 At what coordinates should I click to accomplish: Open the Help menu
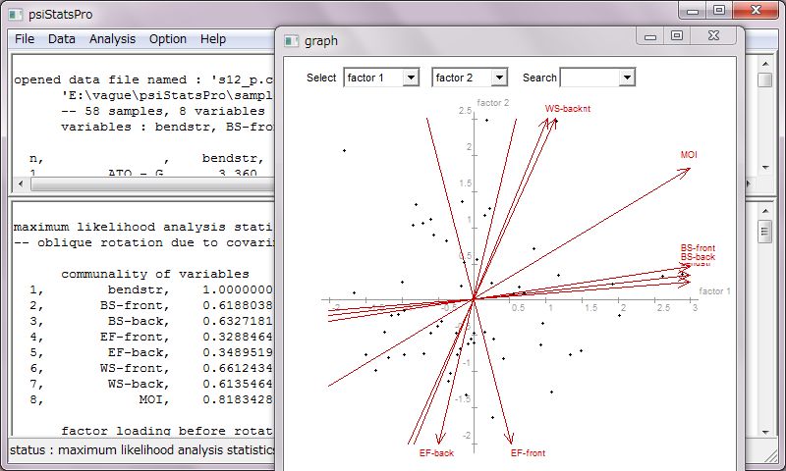pyautogui.click(x=213, y=39)
